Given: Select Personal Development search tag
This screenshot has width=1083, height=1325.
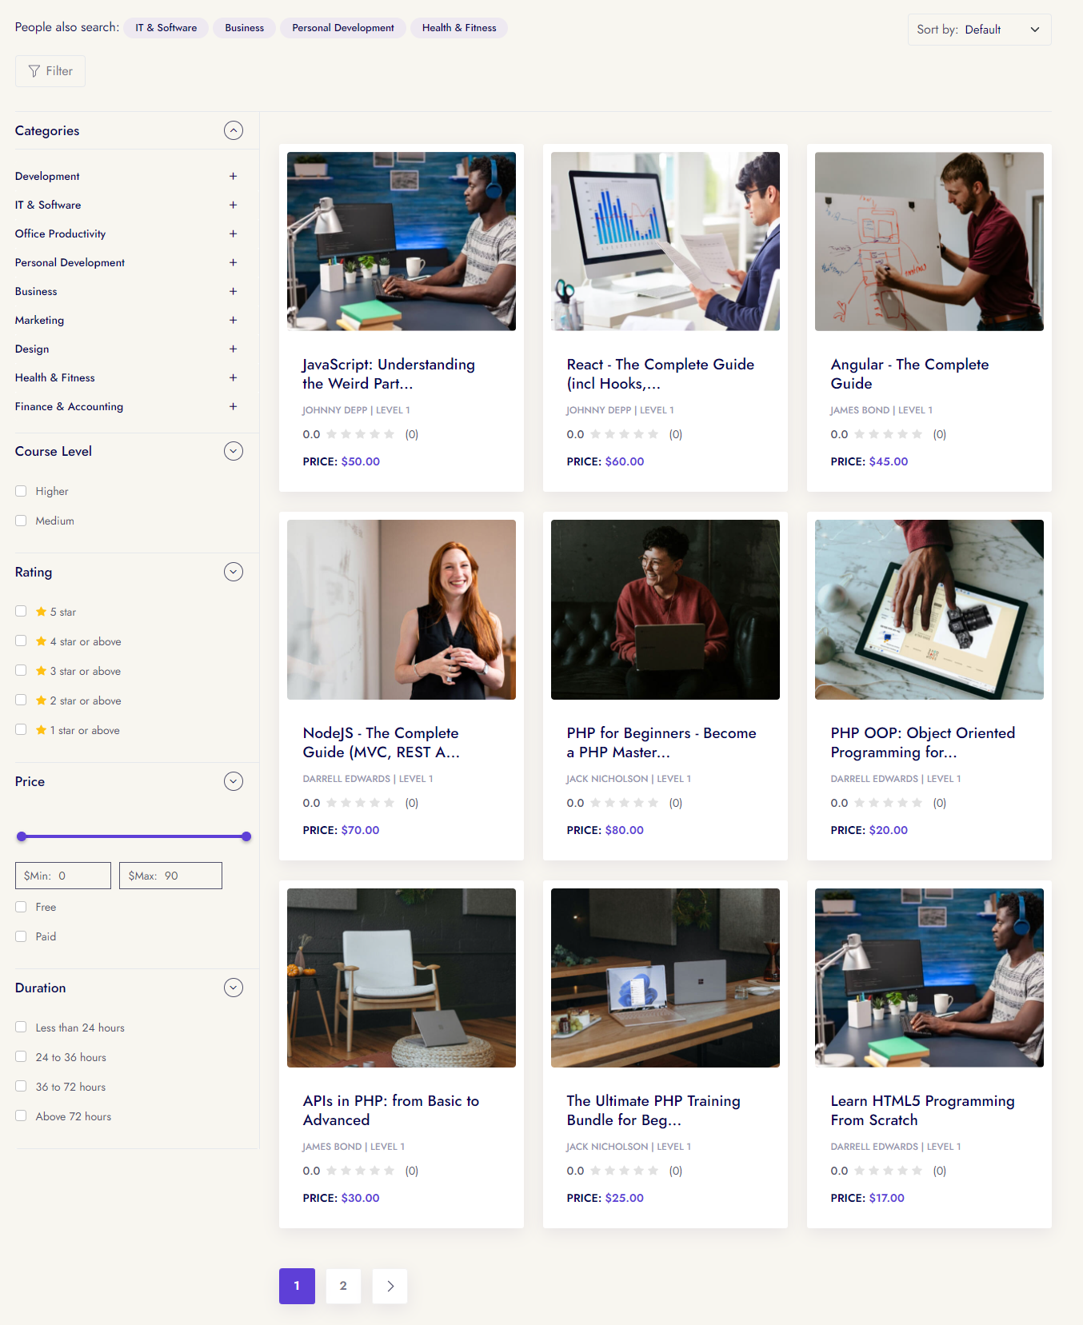Looking at the screenshot, I should tap(342, 28).
